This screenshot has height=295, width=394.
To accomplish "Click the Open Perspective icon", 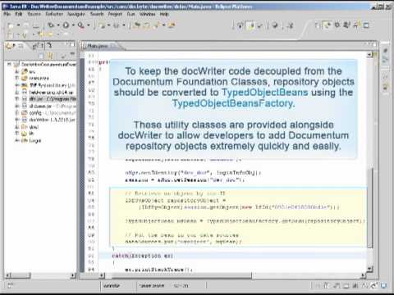I will [x=318, y=25].
